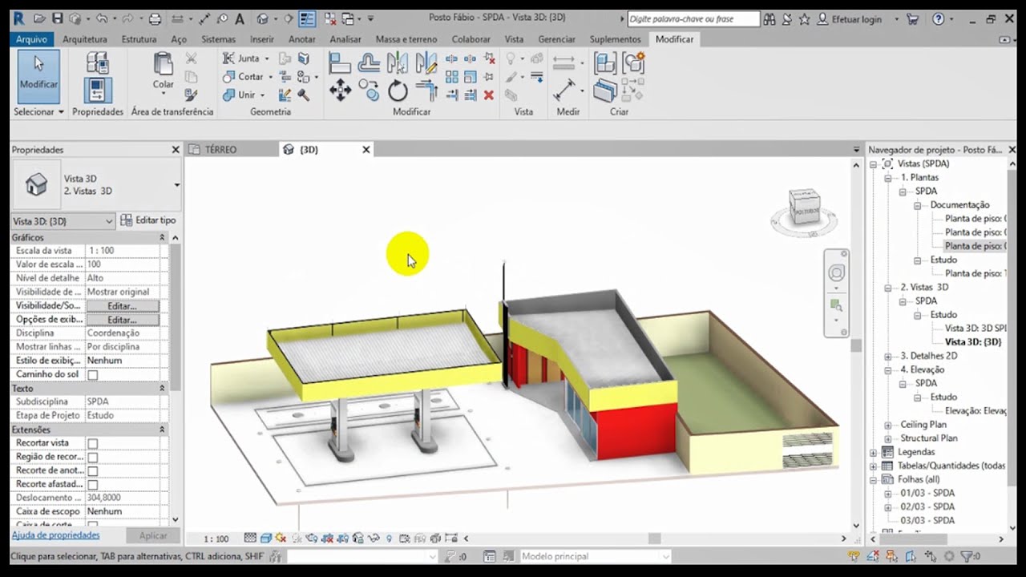Image resolution: width=1026 pixels, height=577 pixels.
Task: Select the Rotate tool
Action: pos(398,91)
